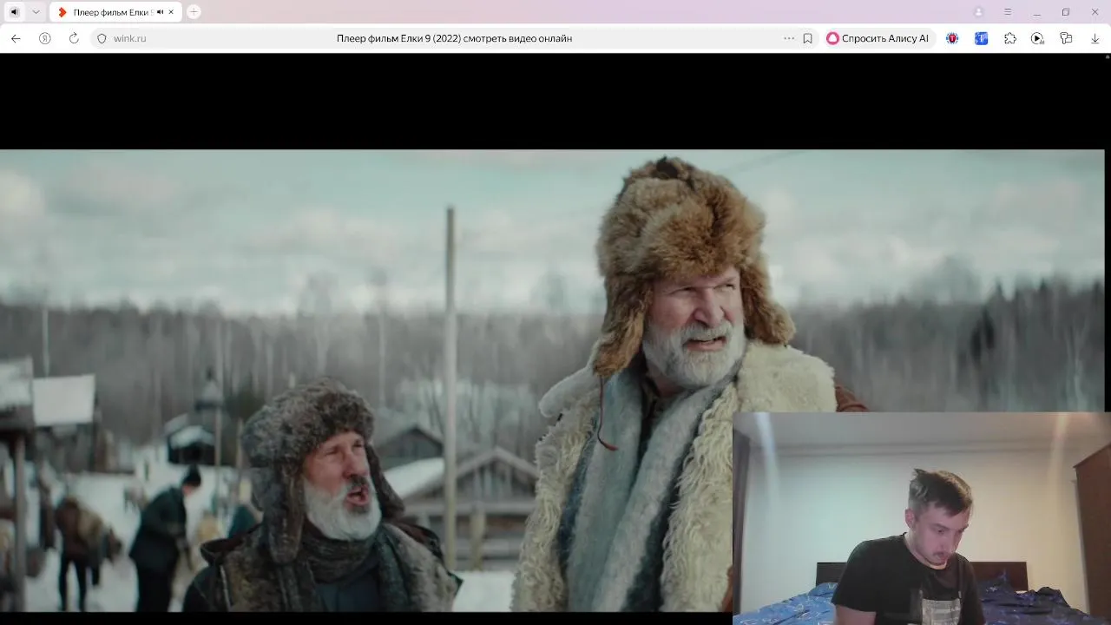Viewport: 1111px width, 625px height.
Task: Close the Плеер фильм Елки tab
Action: pyautogui.click(x=171, y=12)
